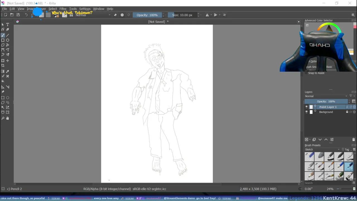Open the Edit menu
Image resolution: width=357 pixels, height=201 pixels.
coord(12,9)
